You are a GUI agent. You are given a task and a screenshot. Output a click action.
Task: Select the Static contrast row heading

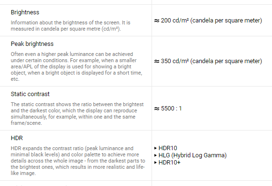click(x=30, y=94)
